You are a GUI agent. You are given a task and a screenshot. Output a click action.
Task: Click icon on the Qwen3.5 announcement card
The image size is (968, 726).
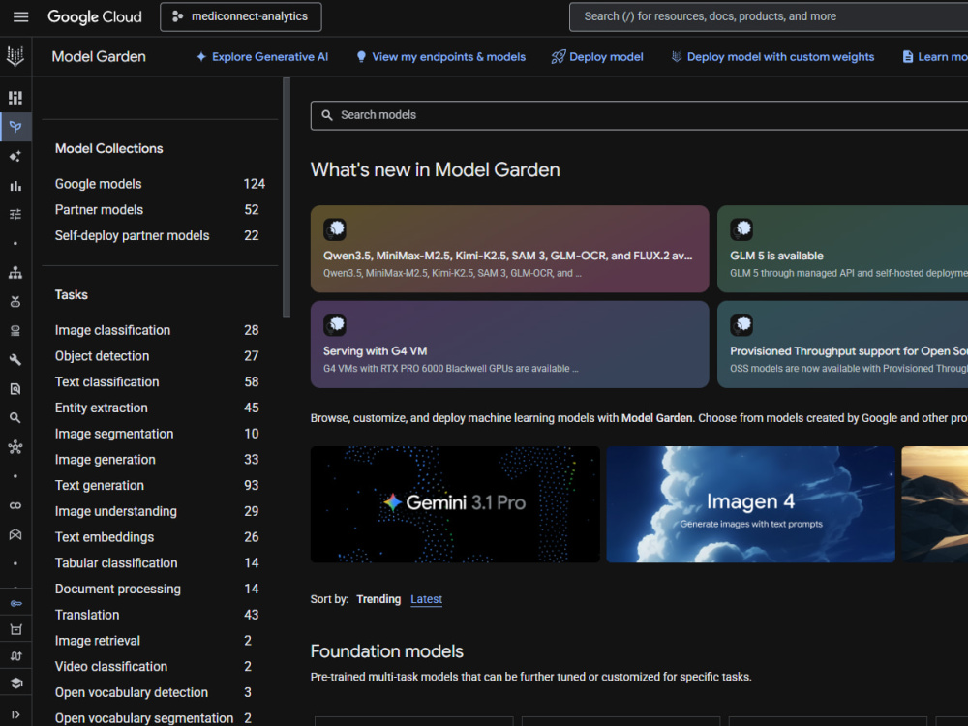[335, 229]
